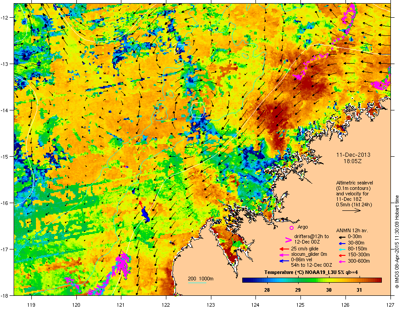Click the longitude axis label '120'
Screen dimensions: 400x309
click(x=76, y=304)
